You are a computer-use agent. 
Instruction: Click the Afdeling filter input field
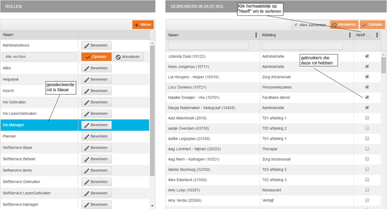coord(302,46)
